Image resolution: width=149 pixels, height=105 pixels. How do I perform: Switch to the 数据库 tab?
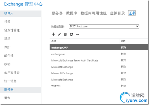click(x=72, y=13)
